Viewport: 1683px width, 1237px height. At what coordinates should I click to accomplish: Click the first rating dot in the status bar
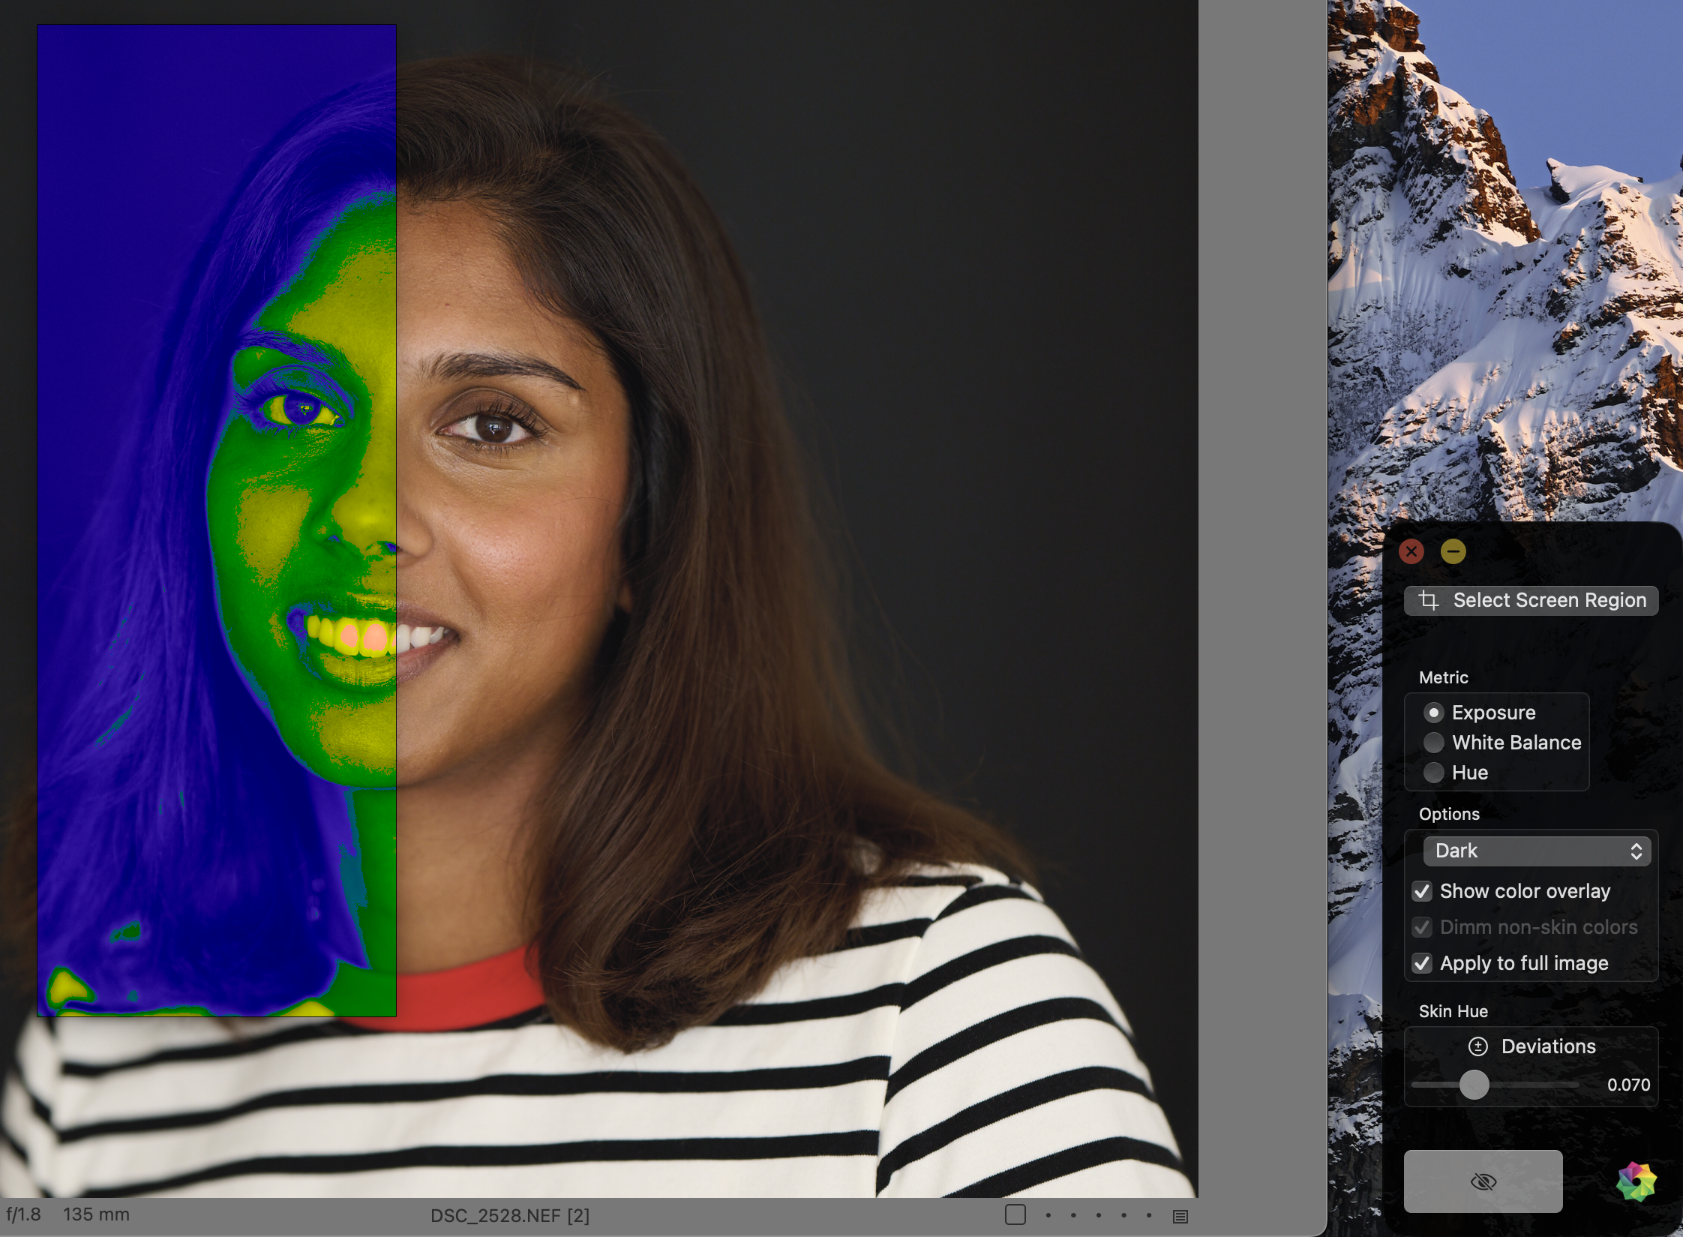[x=1048, y=1215]
